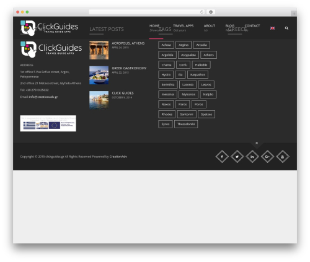Click the 'LATEST POSTS' heading text
The width and height of the screenshot is (310, 262).
click(x=107, y=29)
